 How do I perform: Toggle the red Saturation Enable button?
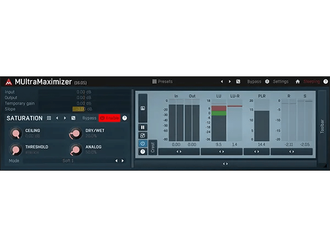coord(109,118)
